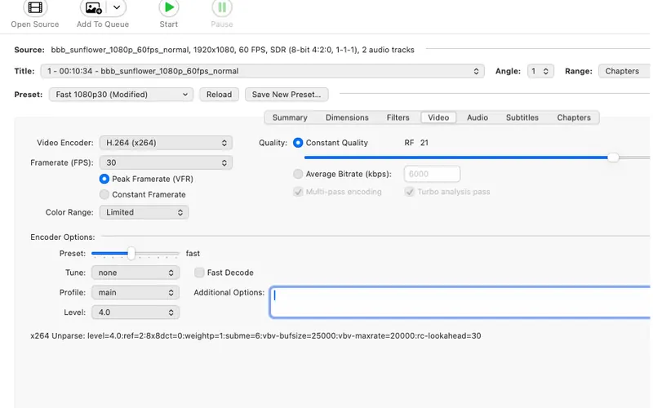Open the Preset Fast 1080p30 dropdown

pos(121,95)
